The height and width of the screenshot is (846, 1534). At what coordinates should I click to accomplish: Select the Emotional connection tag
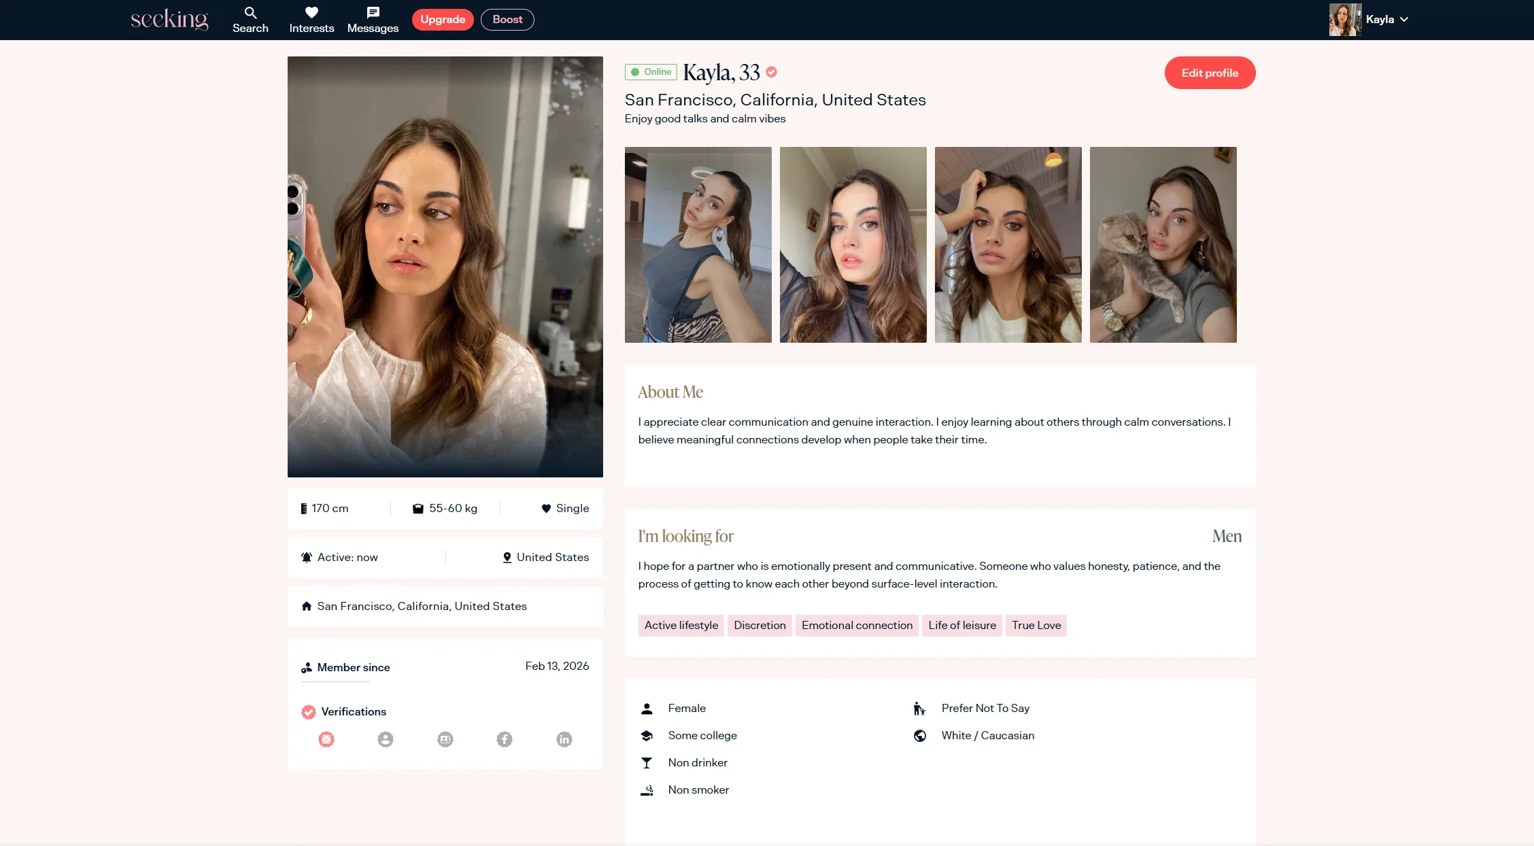click(857, 625)
